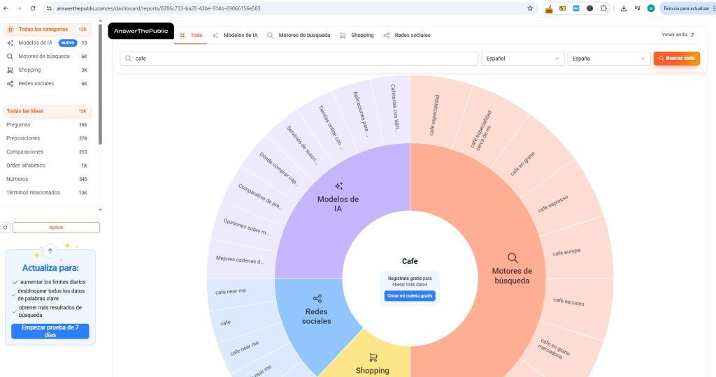Select the Números filter
Viewport: 716px width, 377px height.
[48, 179]
